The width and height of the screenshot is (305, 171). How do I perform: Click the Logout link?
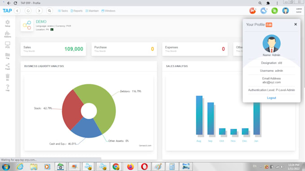(271, 98)
